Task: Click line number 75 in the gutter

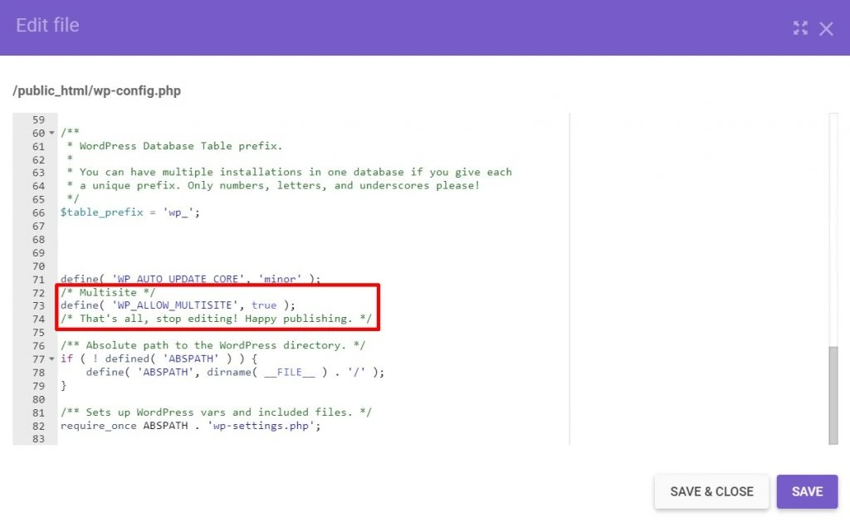Action: pyautogui.click(x=38, y=332)
